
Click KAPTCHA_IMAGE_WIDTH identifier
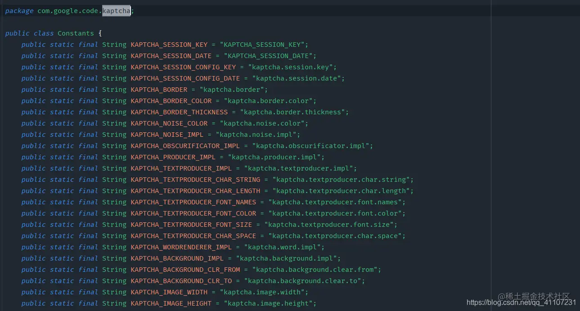click(169, 292)
